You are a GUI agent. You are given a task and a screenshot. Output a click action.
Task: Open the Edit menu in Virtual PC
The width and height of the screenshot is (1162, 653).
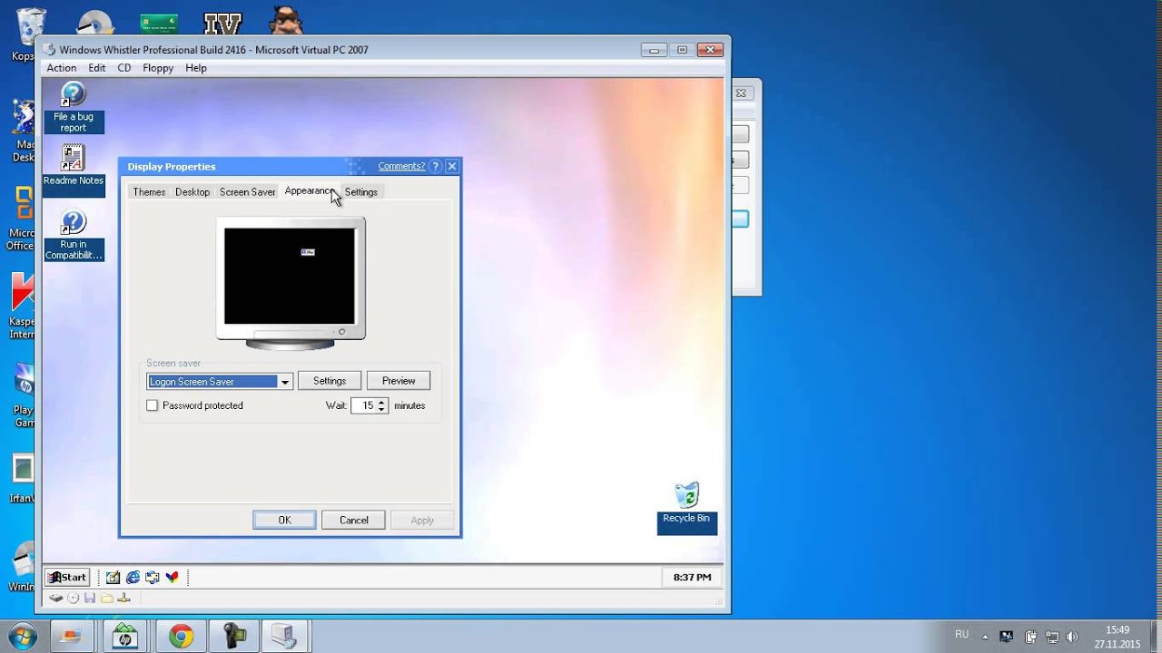[97, 68]
